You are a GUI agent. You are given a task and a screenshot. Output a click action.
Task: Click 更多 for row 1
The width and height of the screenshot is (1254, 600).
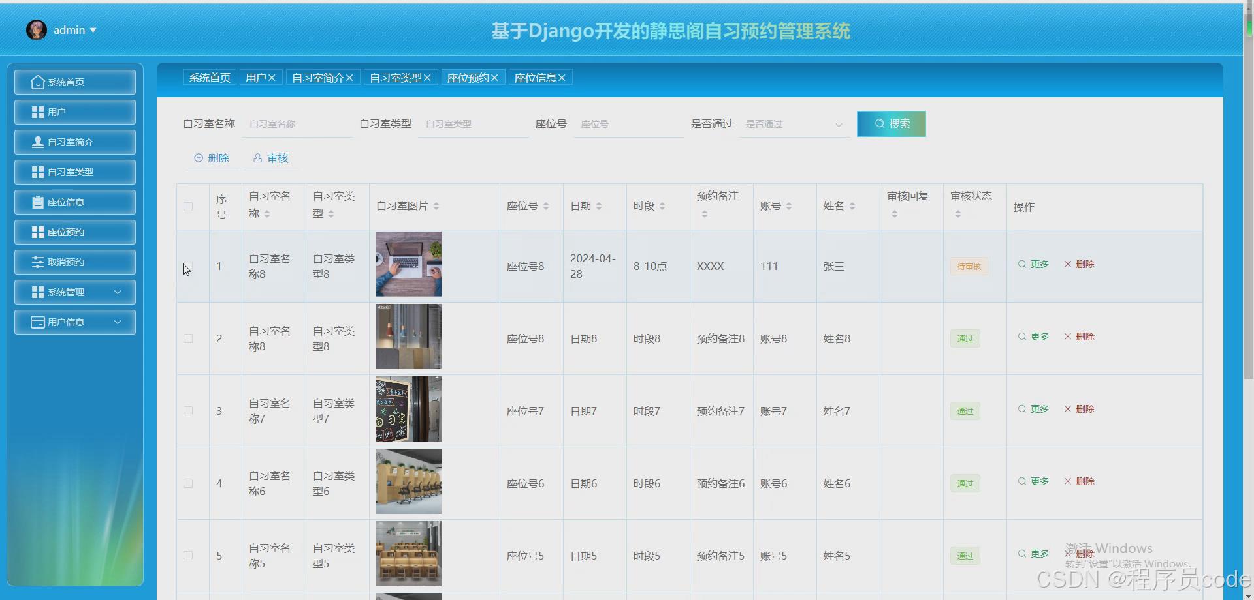point(1033,264)
